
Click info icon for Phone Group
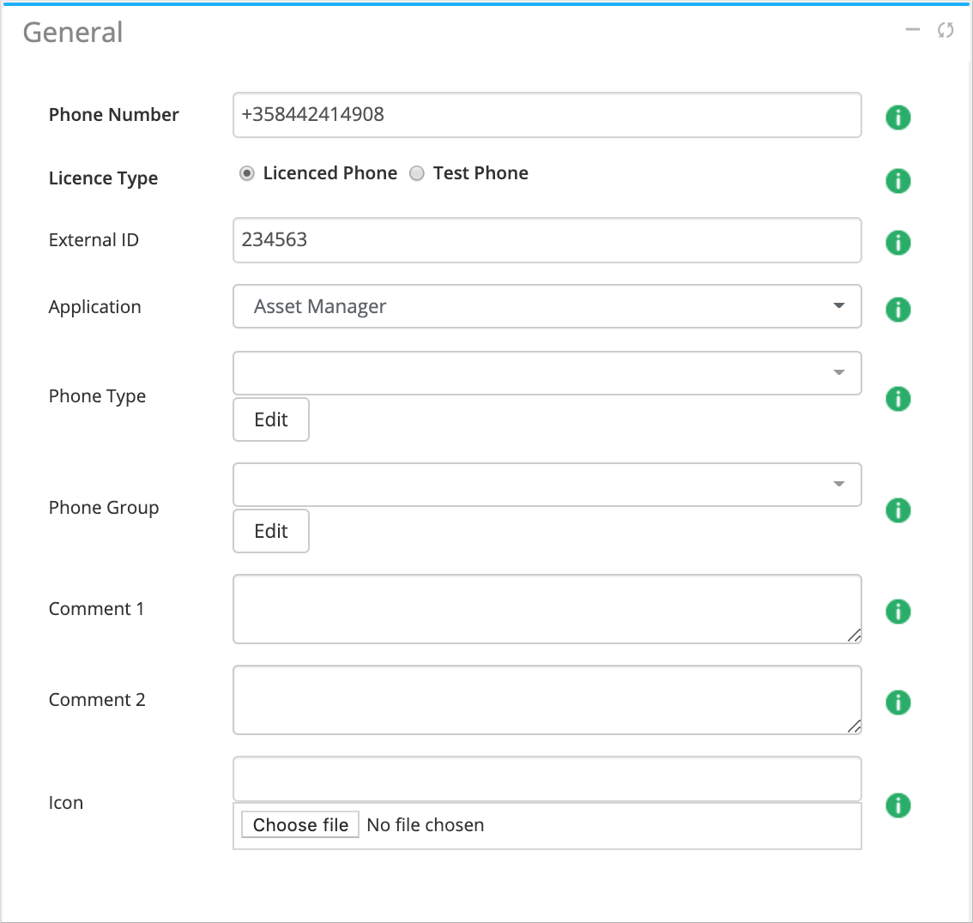[x=897, y=510]
